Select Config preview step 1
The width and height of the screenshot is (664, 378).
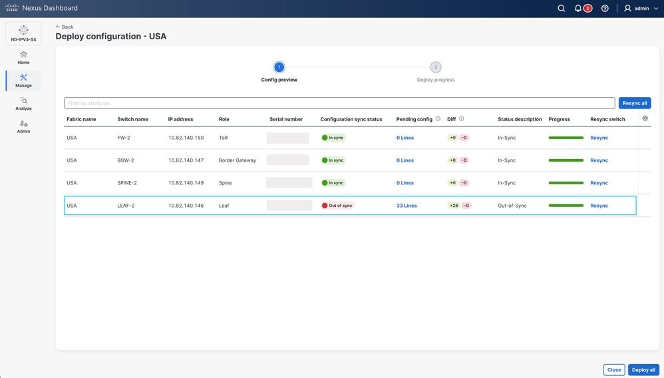pos(279,67)
